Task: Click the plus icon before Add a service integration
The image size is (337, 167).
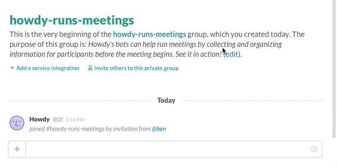Action: [12, 68]
